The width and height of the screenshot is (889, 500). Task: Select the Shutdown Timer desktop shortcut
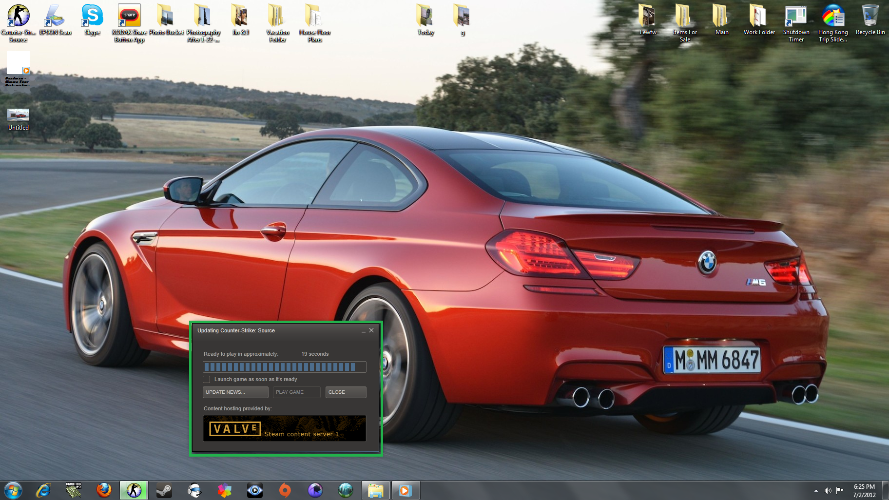pos(796,23)
